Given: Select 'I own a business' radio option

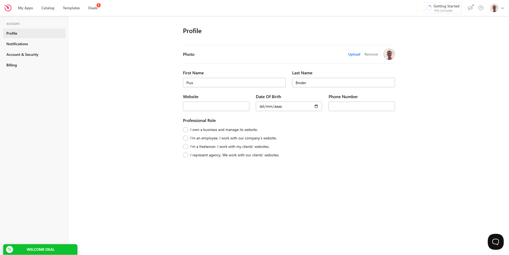Looking at the screenshot, I should (x=186, y=130).
